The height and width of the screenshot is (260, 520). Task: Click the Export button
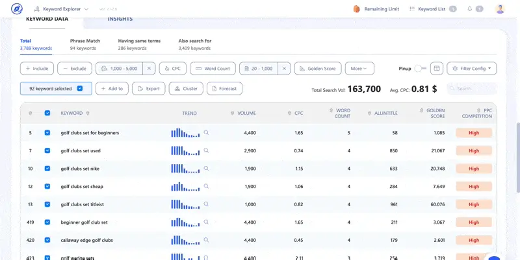(149, 88)
